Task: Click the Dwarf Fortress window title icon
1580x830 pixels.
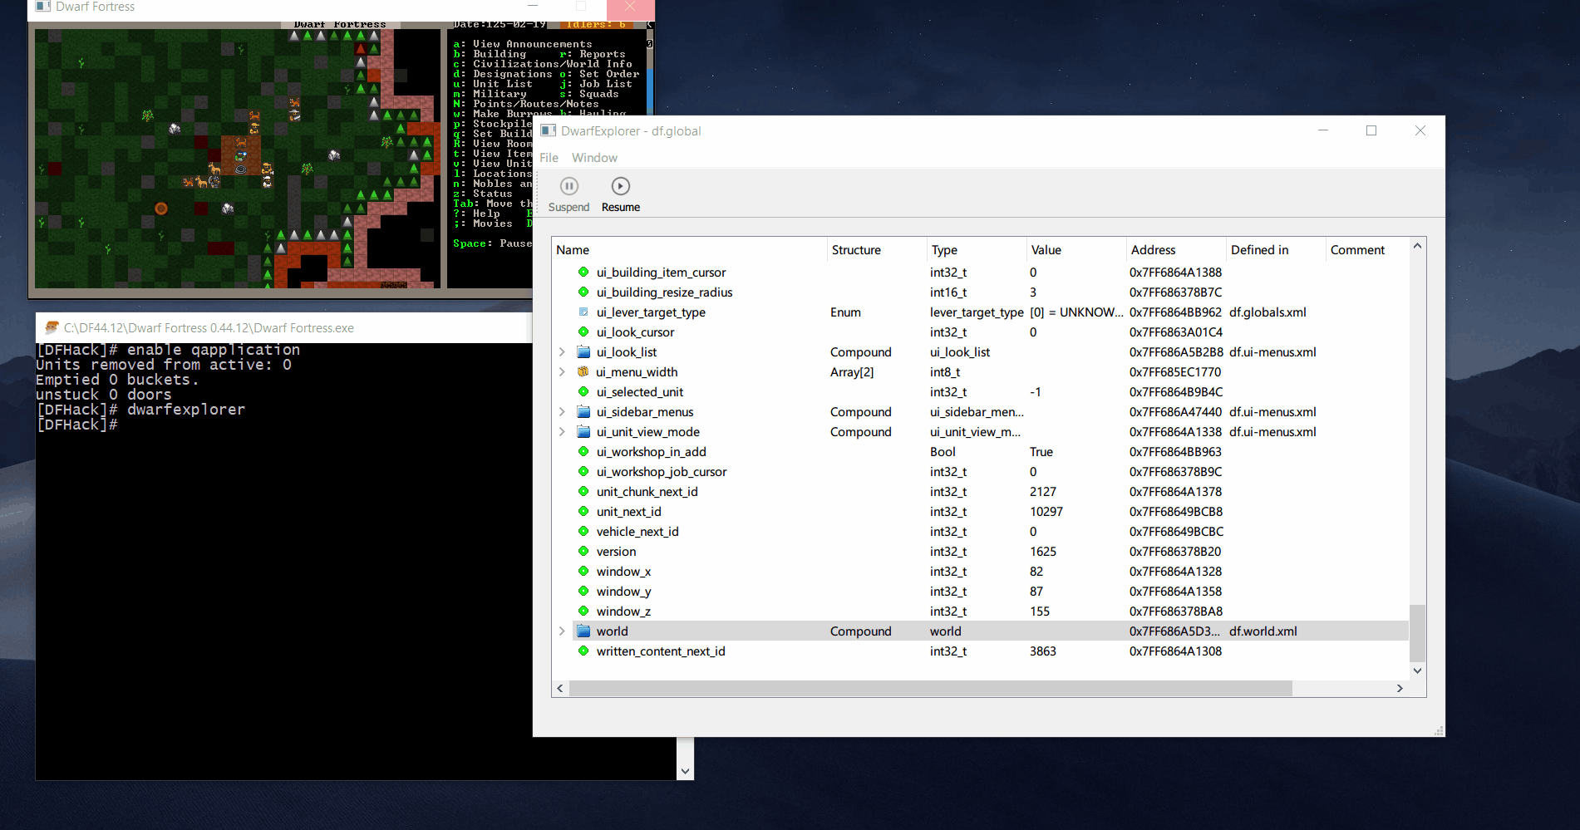Action: 43,7
